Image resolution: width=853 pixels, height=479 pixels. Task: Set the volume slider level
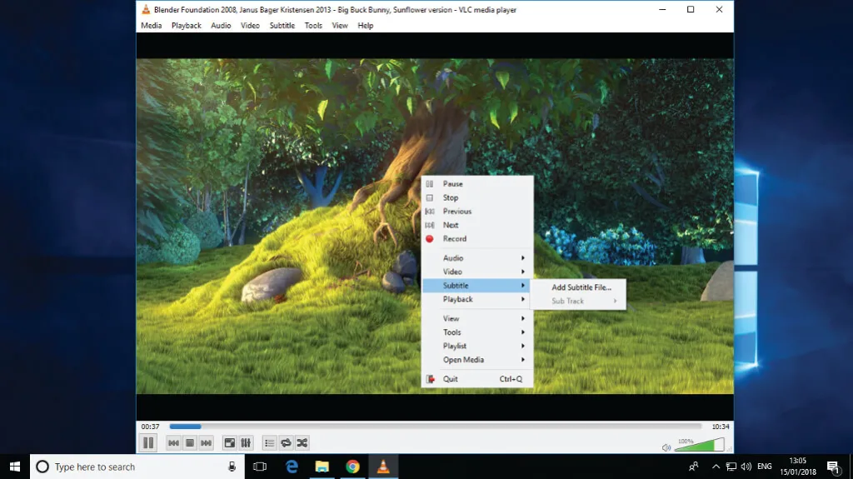(700, 445)
